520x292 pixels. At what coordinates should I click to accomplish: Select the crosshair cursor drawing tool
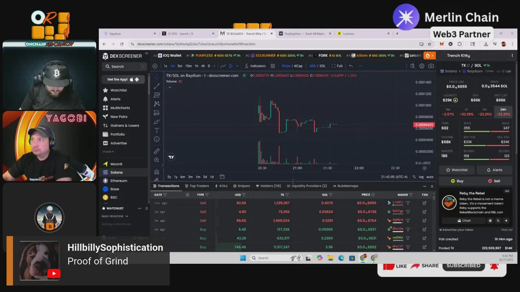click(156, 77)
